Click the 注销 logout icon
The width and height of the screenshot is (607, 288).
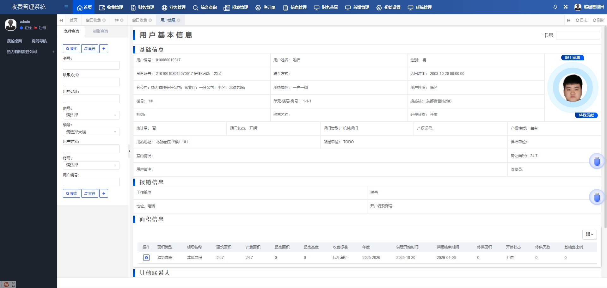(36, 28)
